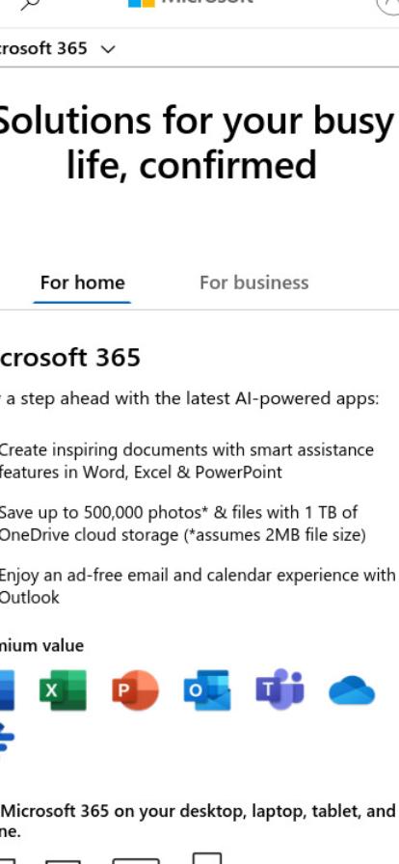Viewport: 399px width, 864px height.
Task: Open the account profile icon
Action: pos(388,5)
